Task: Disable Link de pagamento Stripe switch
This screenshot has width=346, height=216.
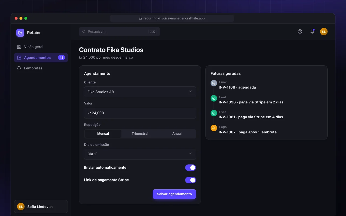Action: (x=191, y=180)
